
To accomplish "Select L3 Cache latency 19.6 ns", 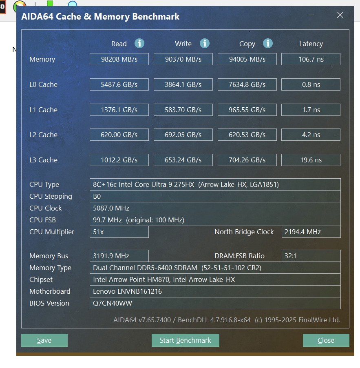I will pos(311,160).
